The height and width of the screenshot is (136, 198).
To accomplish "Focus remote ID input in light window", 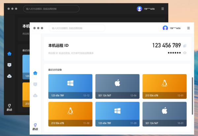I will (77, 28).
